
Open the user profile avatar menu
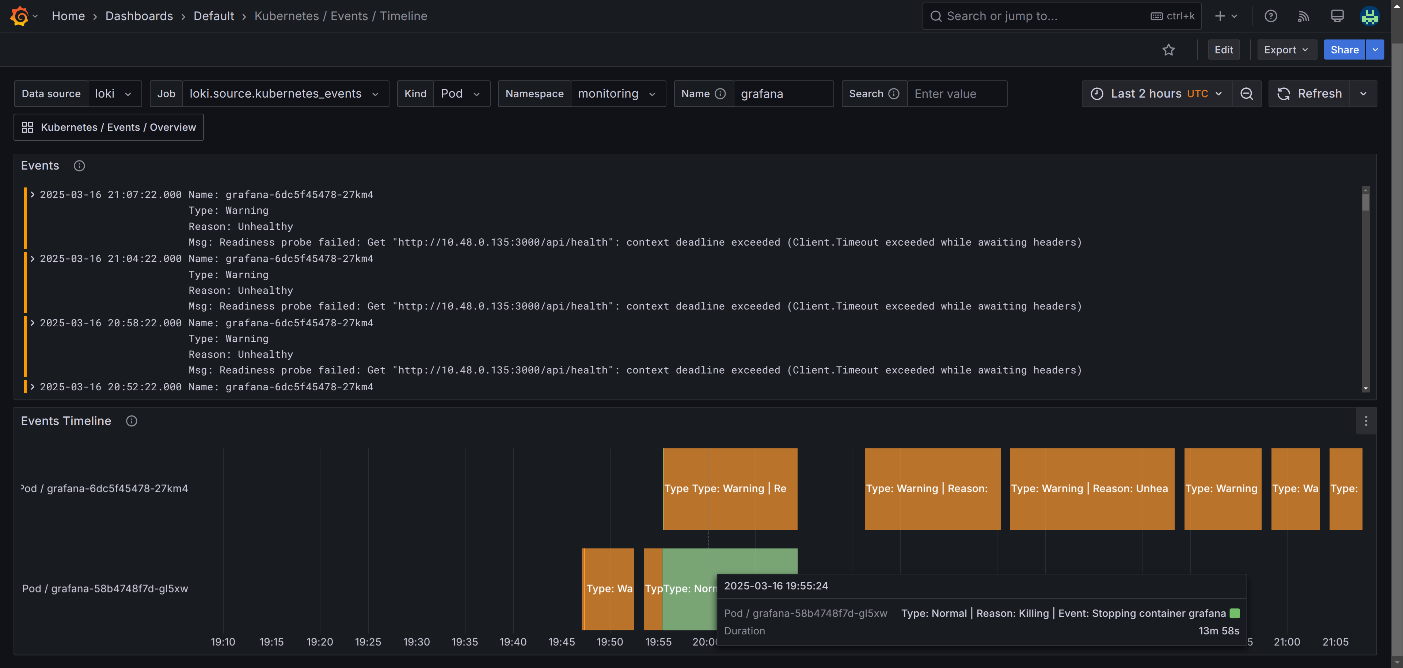click(x=1370, y=16)
